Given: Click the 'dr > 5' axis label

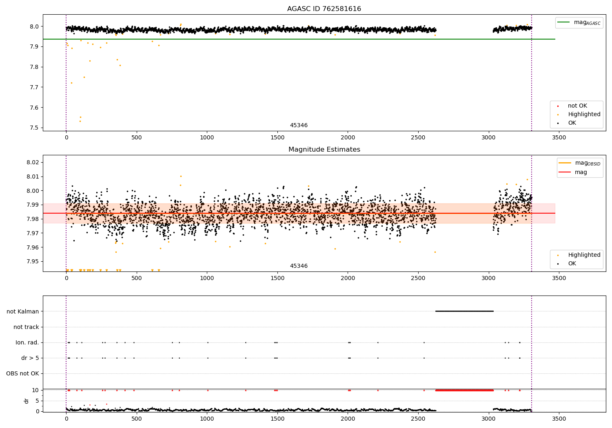Looking at the screenshot, I should 30,358.
